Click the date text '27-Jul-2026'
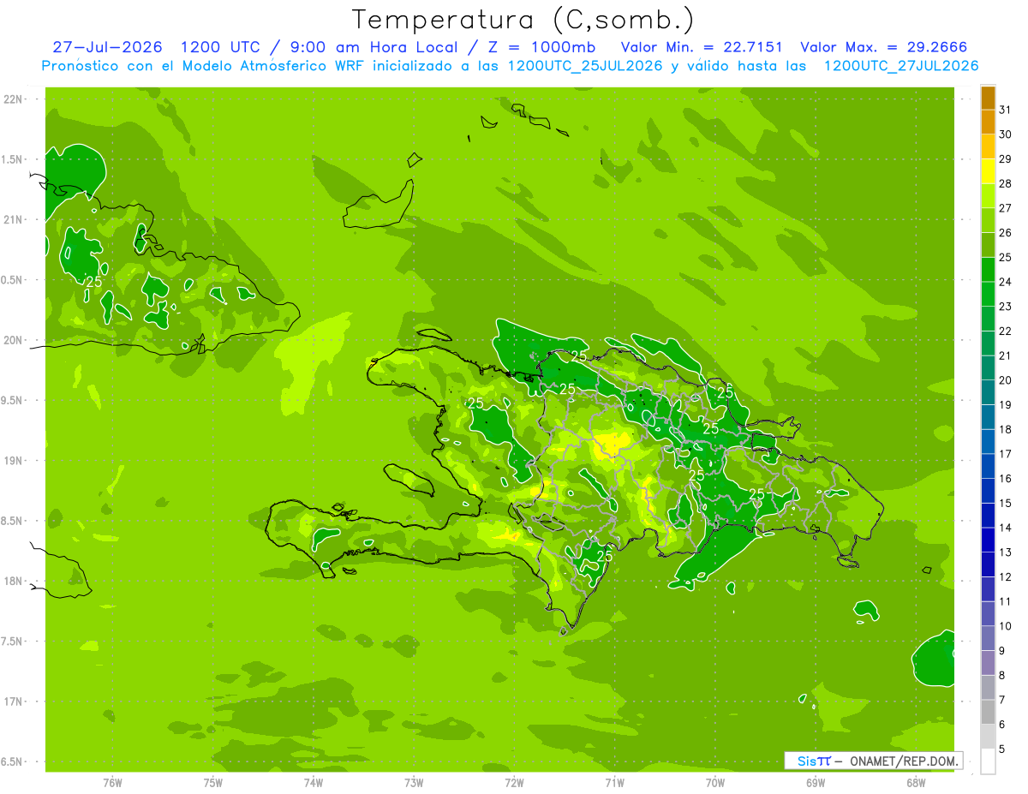Image resolution: width=1028 pixels, height=794 pixels. coord(107,47)
